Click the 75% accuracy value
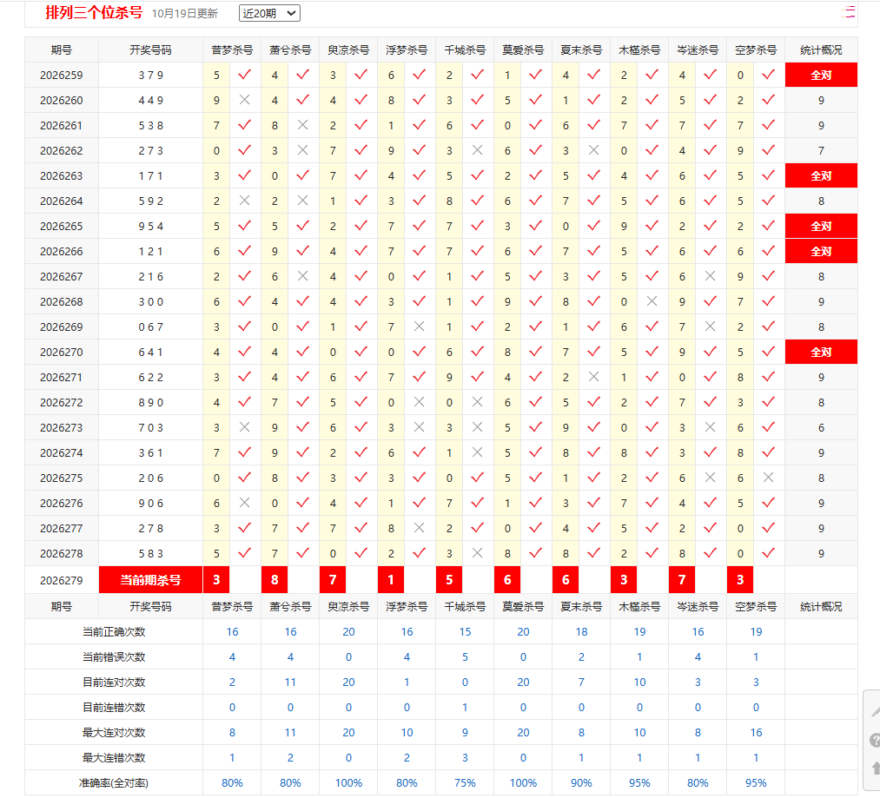 pos(465,783)
